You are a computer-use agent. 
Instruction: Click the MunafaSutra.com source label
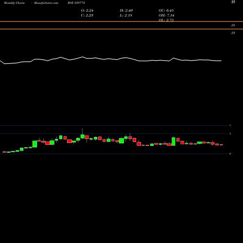click(x=46, y=3)
